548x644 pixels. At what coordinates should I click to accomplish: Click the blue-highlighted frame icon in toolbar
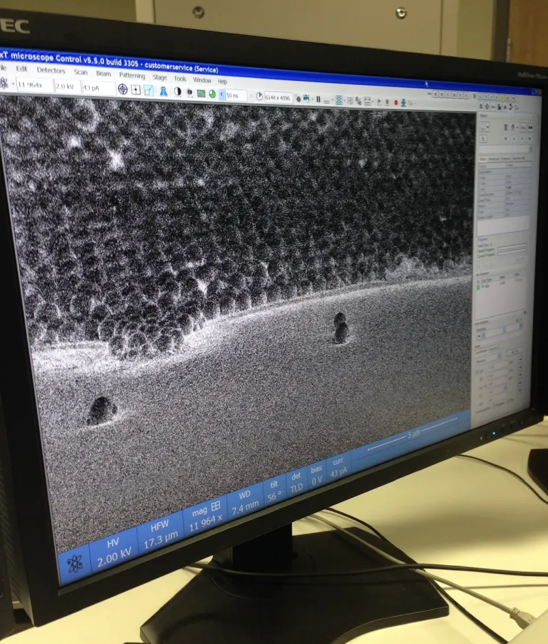pos(339,100)
